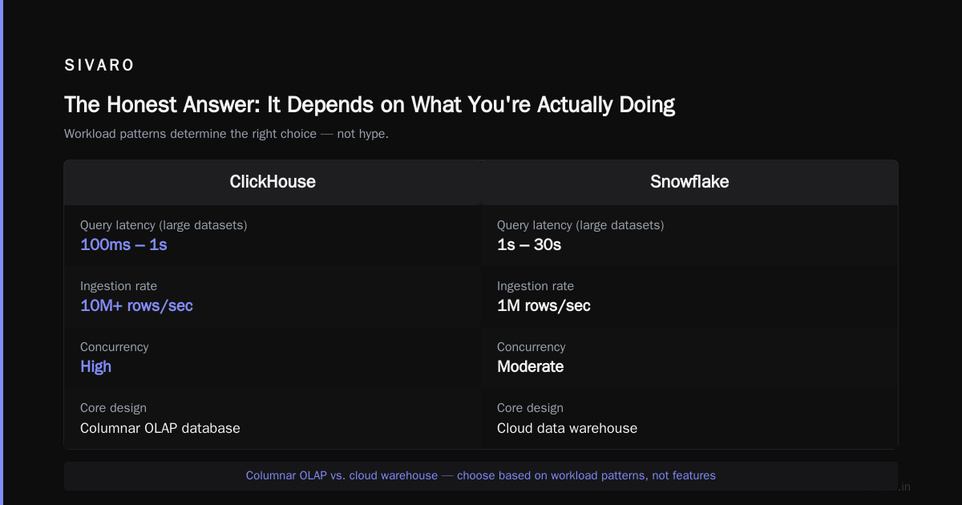Click the ClickHouse "Ingestion rate" label
Image resolution: width=962 pixels, height=505 pixels.
[x=119, y=286]
